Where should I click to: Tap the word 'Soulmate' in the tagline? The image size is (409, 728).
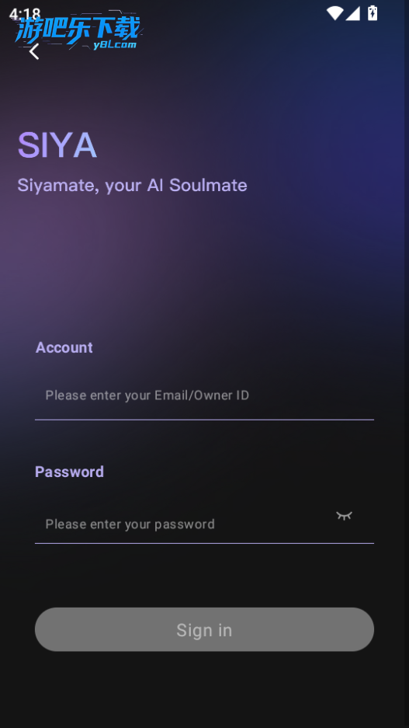click(208, 185)
